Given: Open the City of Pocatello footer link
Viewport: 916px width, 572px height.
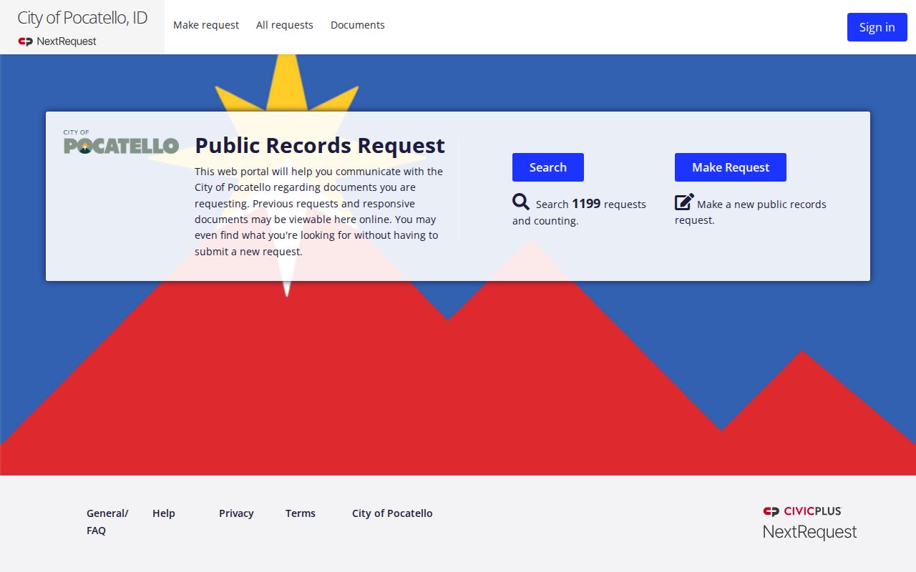Looking at the screenshot, I should pyautogui.click(x=392, y=513).
